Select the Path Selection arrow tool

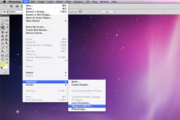[x=2, y=51]
